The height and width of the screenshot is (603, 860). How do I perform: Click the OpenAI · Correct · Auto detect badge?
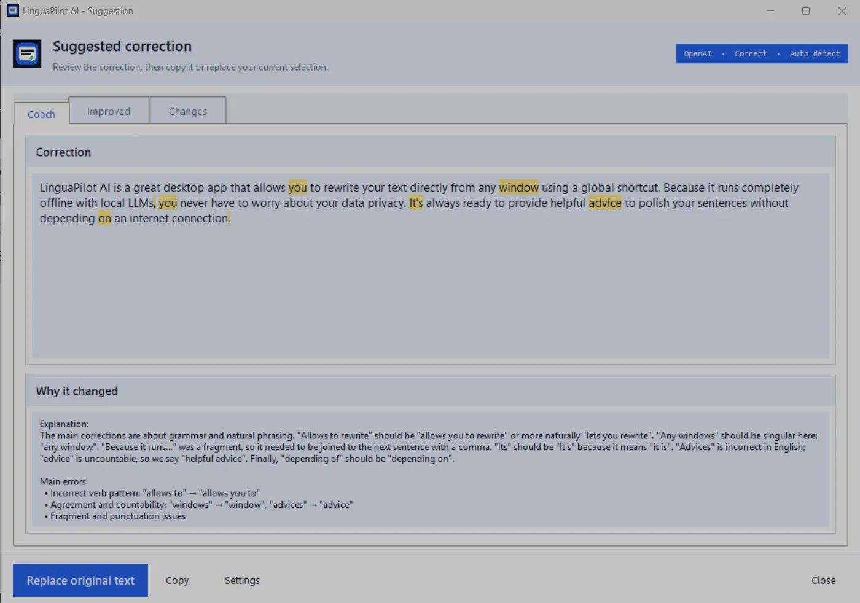pyautogui.click(x=762, y=54)
